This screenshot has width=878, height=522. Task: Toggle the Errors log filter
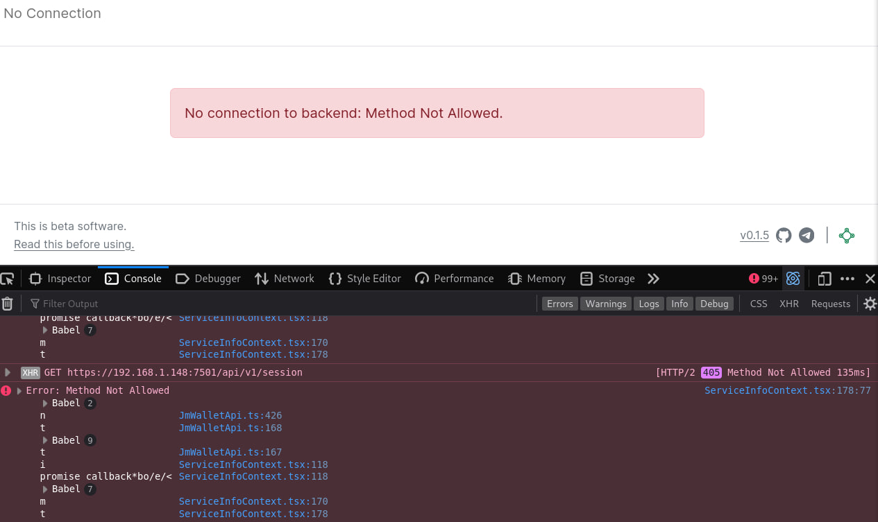pyautogui.click(x=559, y=304)
